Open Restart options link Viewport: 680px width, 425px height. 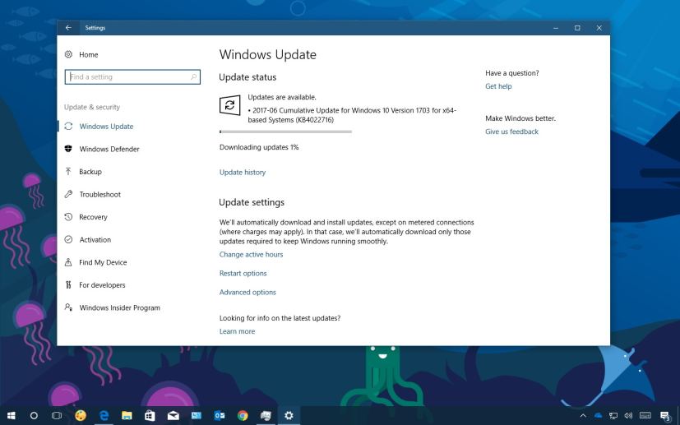[x=243, y=273]
